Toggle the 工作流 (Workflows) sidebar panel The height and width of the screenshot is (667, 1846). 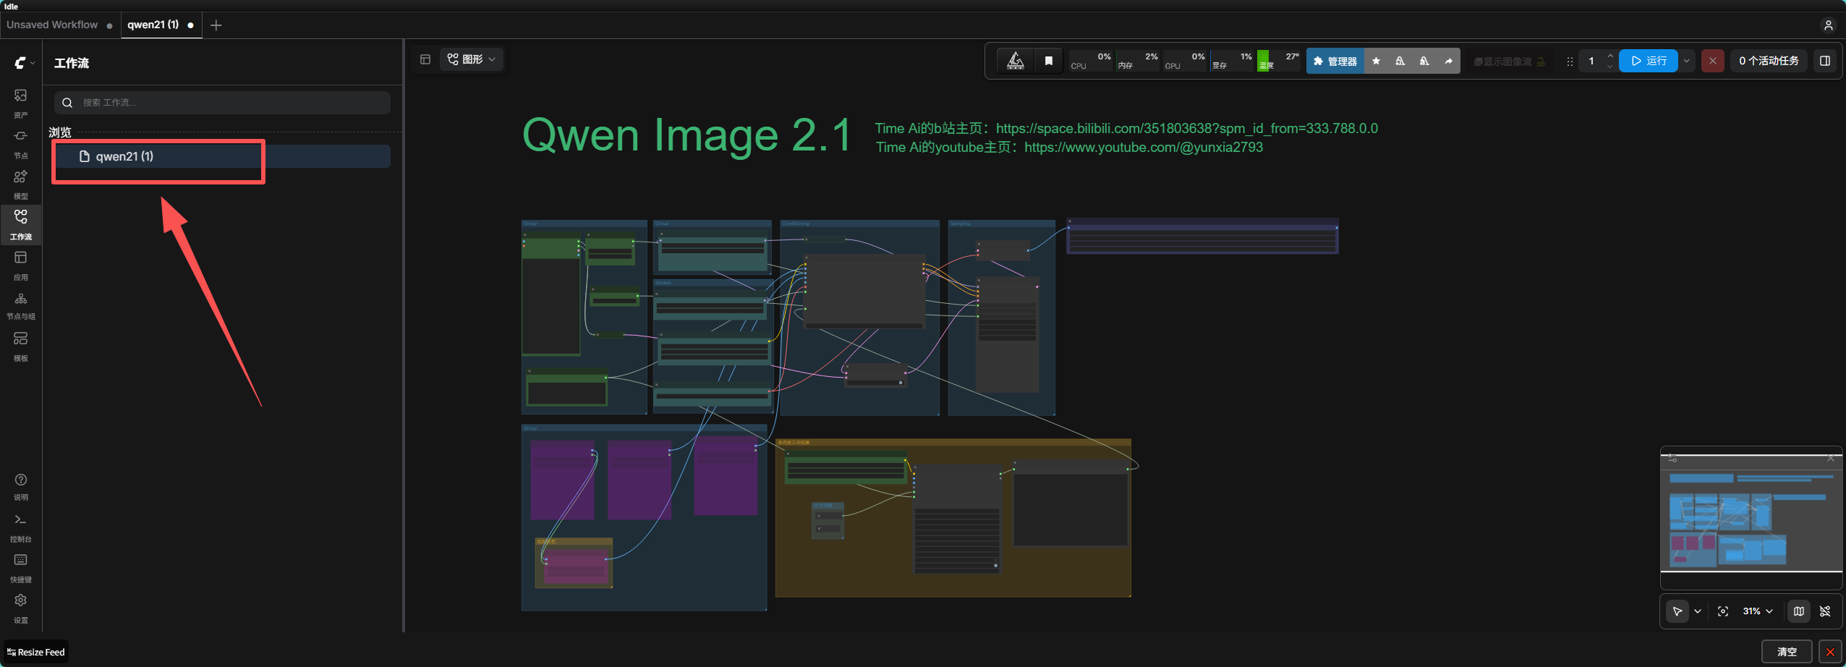tap(21, 225)
